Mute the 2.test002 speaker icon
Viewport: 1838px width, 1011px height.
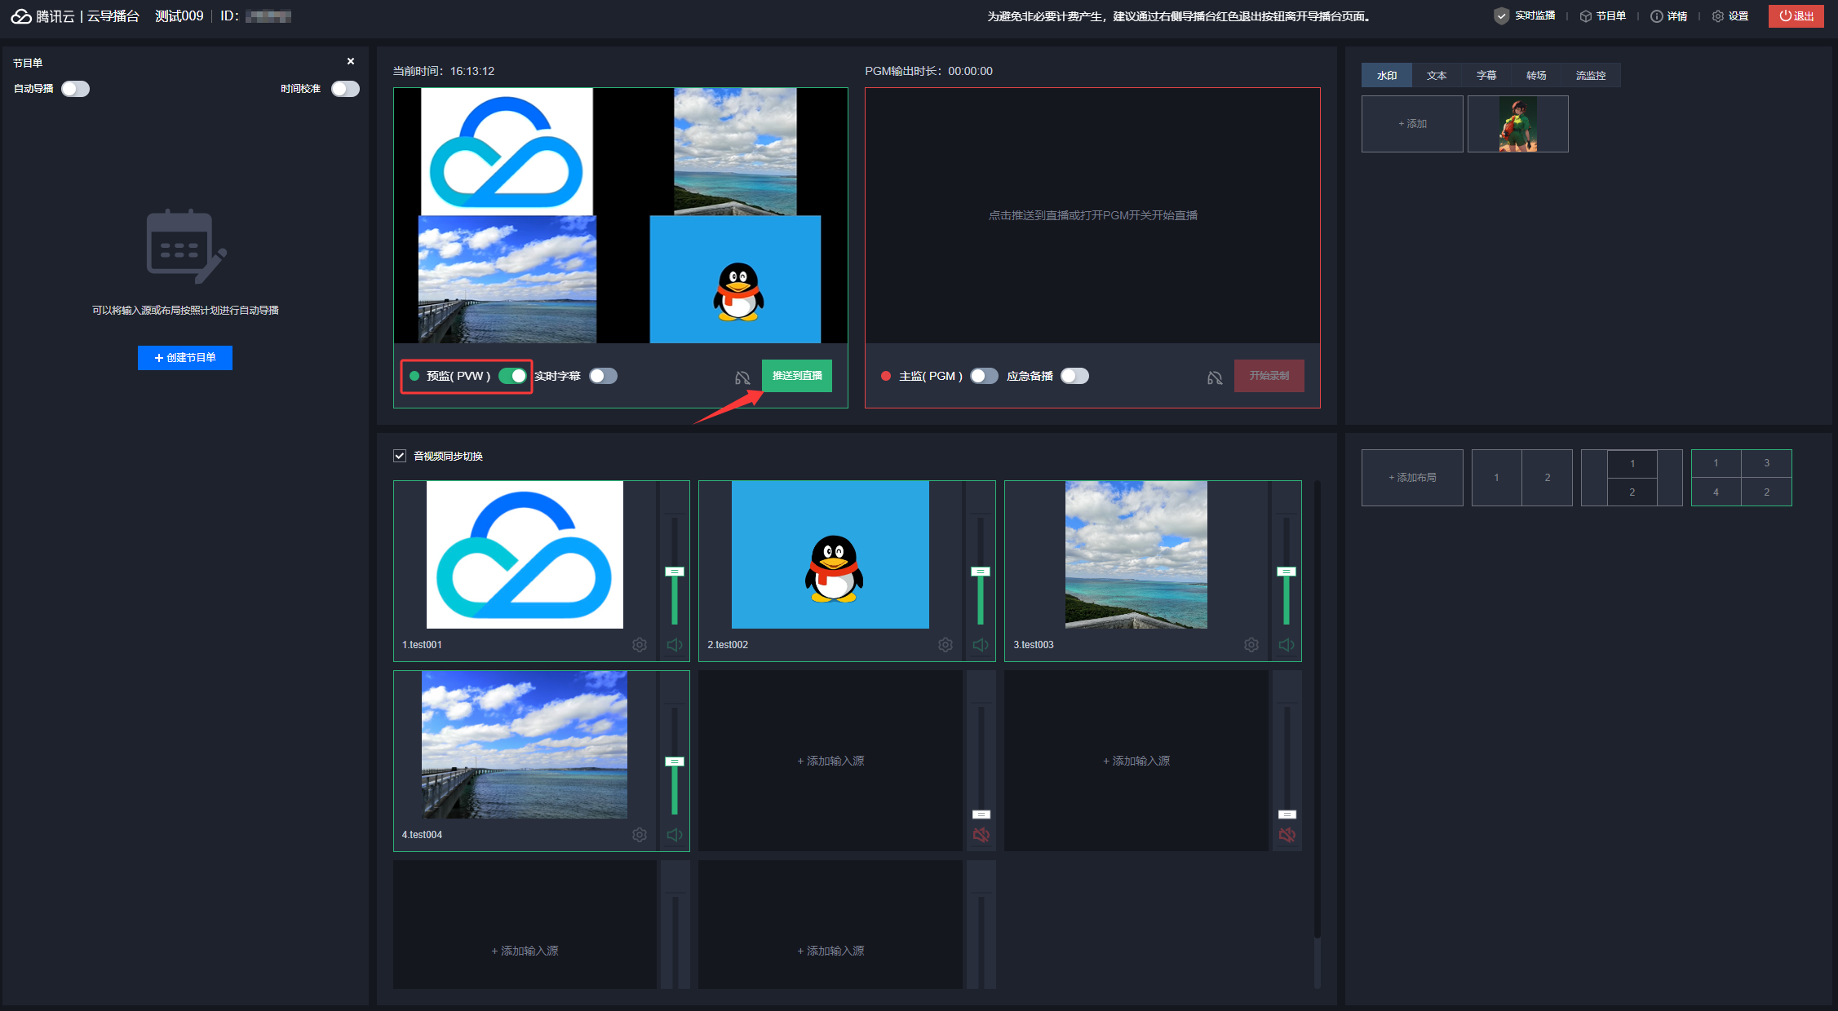point(981,645)
